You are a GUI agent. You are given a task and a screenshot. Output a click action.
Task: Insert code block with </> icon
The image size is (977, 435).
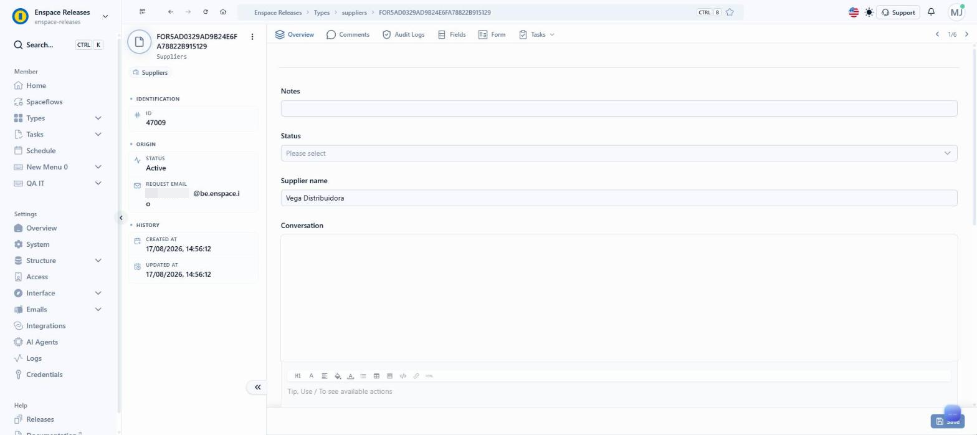403,376
